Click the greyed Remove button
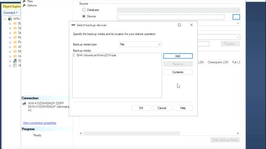Screen dimensions: 266x149 [178, 64]
